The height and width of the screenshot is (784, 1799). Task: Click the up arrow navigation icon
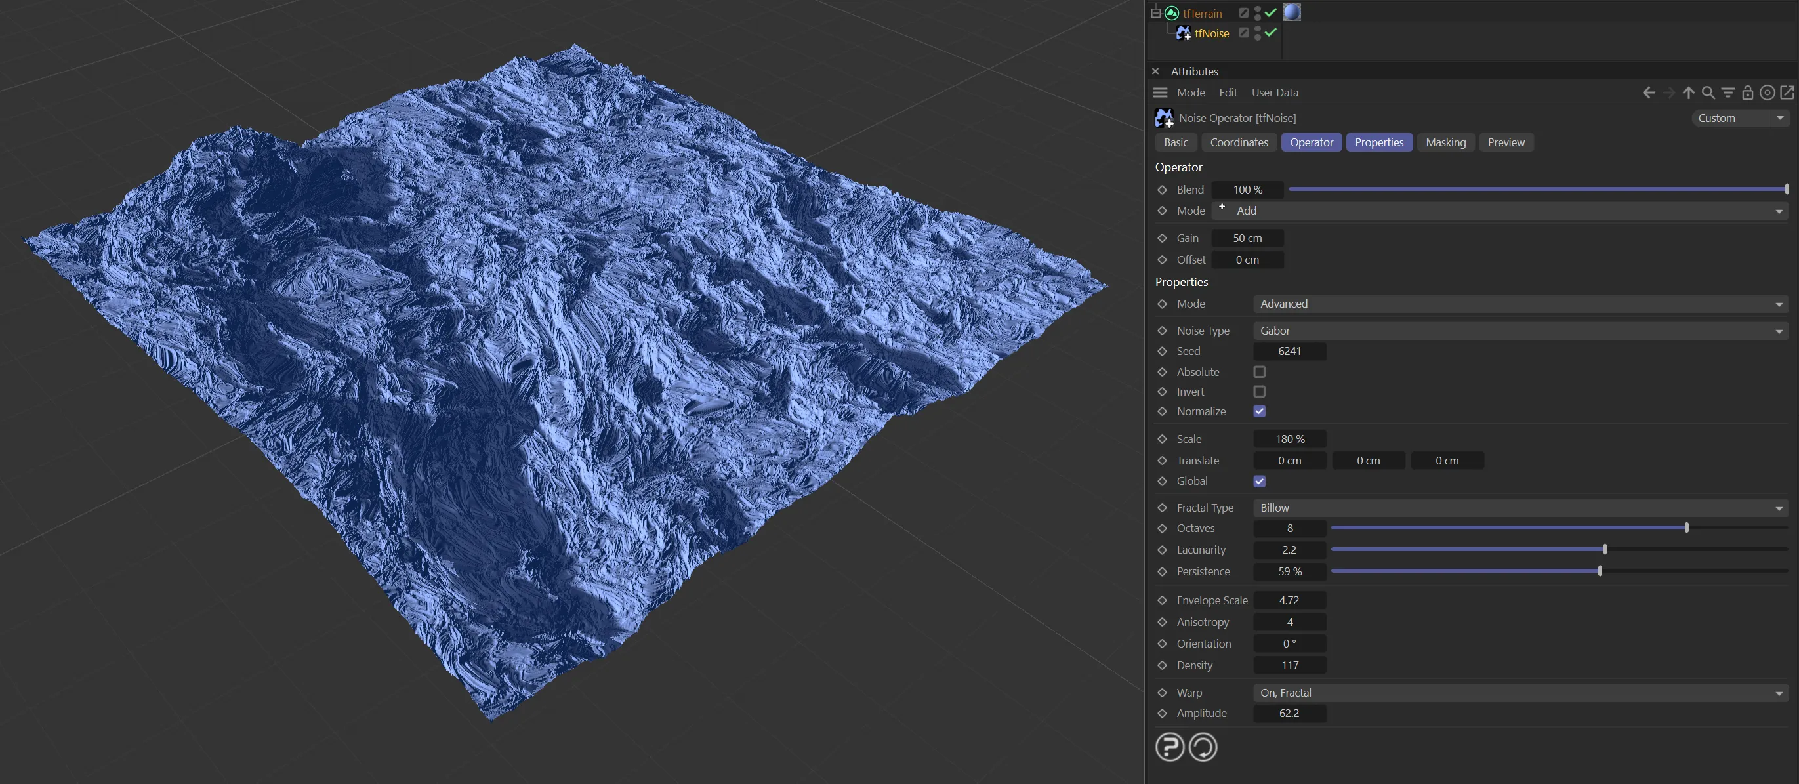[1688, 93]
